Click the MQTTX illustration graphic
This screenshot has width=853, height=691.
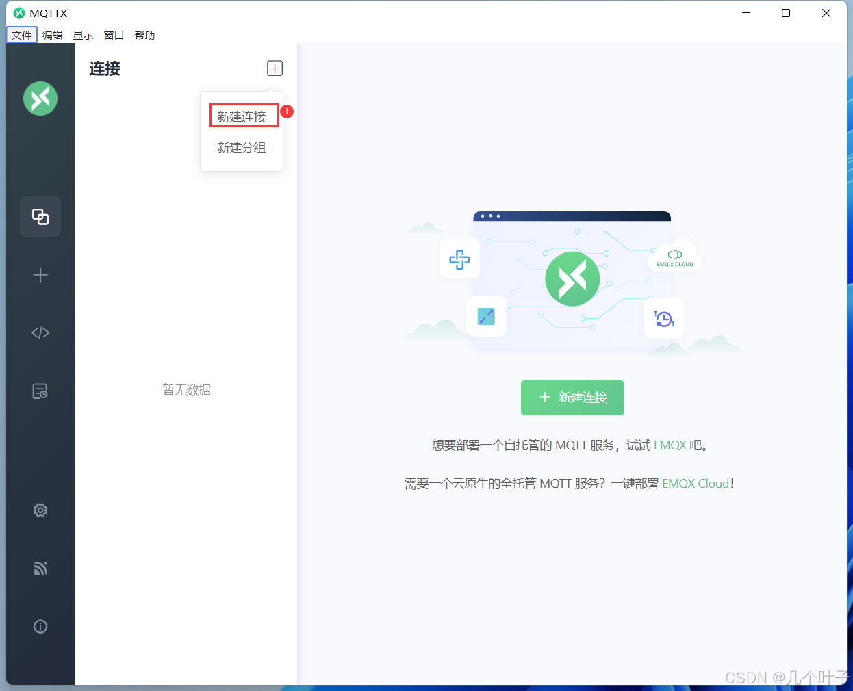point(572,283)
